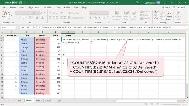Switch to the Review tab
This screenshot has height=106, width=189.
(67, 7)
